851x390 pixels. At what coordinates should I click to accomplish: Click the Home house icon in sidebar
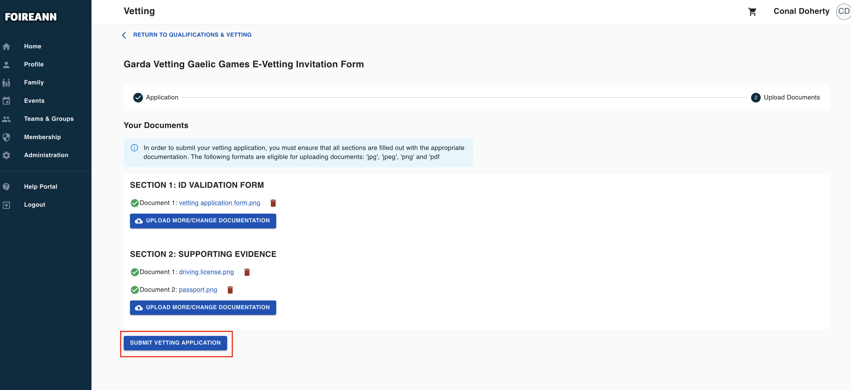click(6, 47)
